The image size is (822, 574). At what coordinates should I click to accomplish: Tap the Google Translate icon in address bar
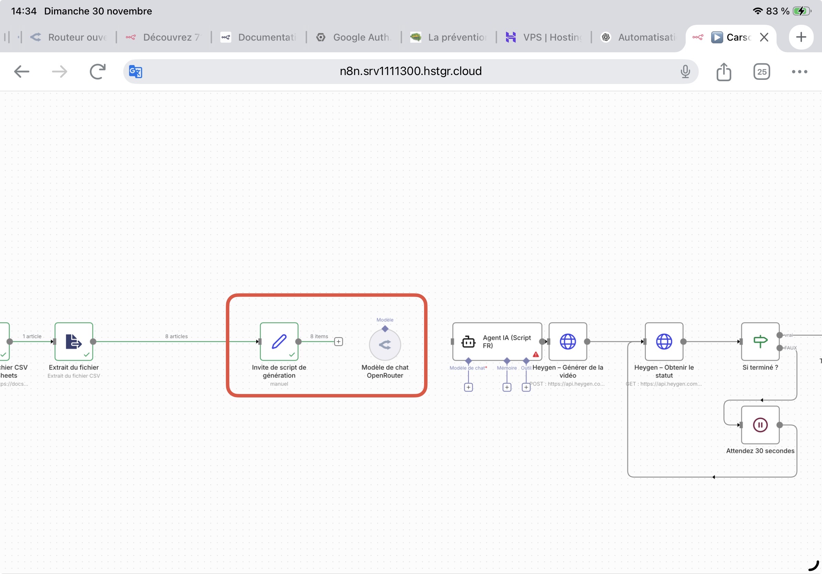136,72
